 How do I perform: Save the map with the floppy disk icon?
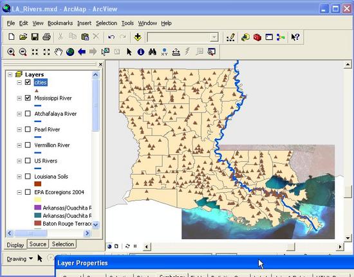(35, 37)
